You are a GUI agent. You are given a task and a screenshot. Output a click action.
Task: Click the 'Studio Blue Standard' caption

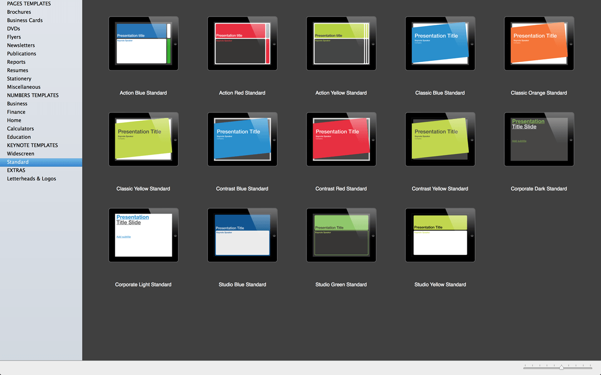[x=242, y=285]
